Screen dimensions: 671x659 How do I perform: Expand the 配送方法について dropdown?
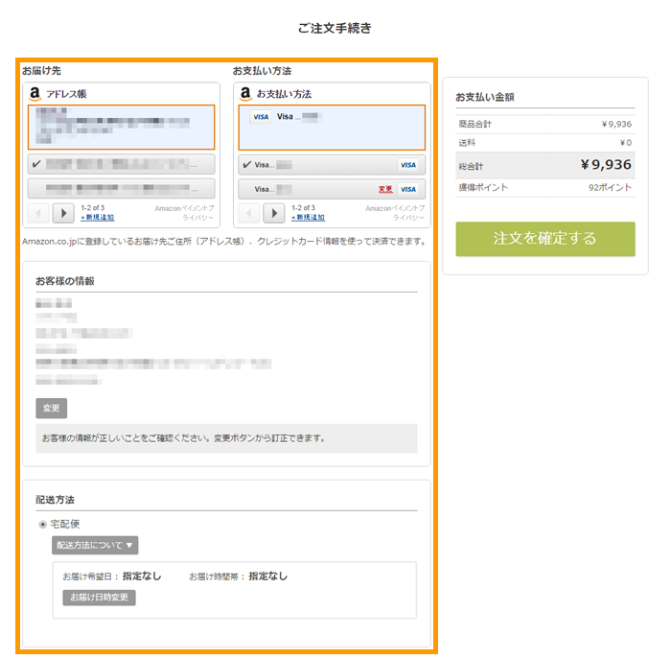point(95,545)
